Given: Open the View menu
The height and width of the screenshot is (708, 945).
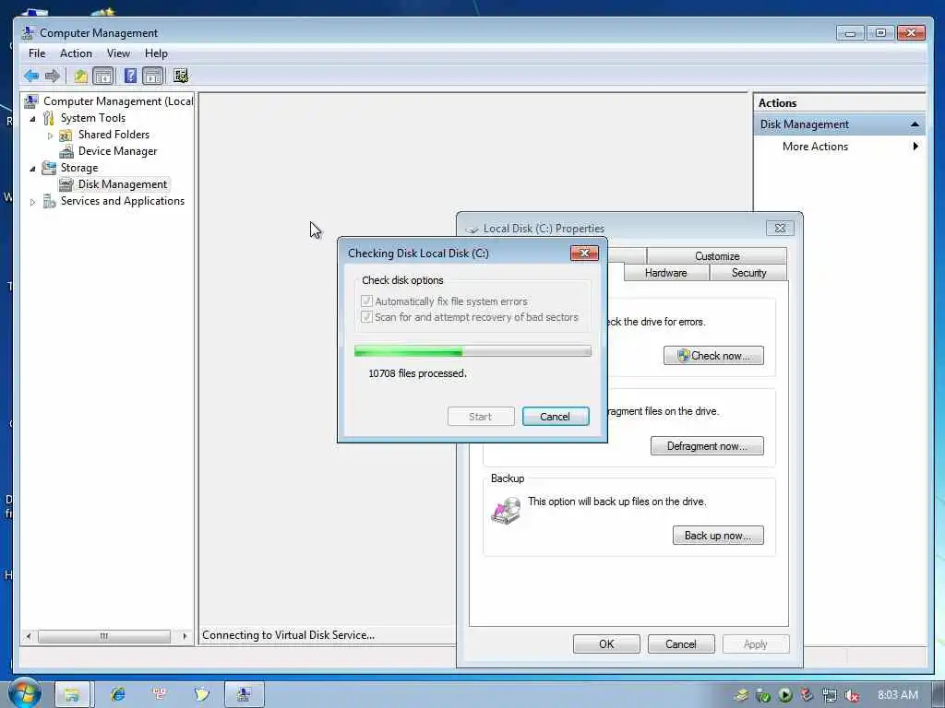Looking at the screenshot, I should (x=118, y=53).
